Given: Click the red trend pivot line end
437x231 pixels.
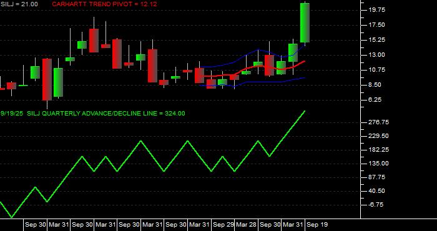Looking at the screenshot, I should click(x=305, y=61).
